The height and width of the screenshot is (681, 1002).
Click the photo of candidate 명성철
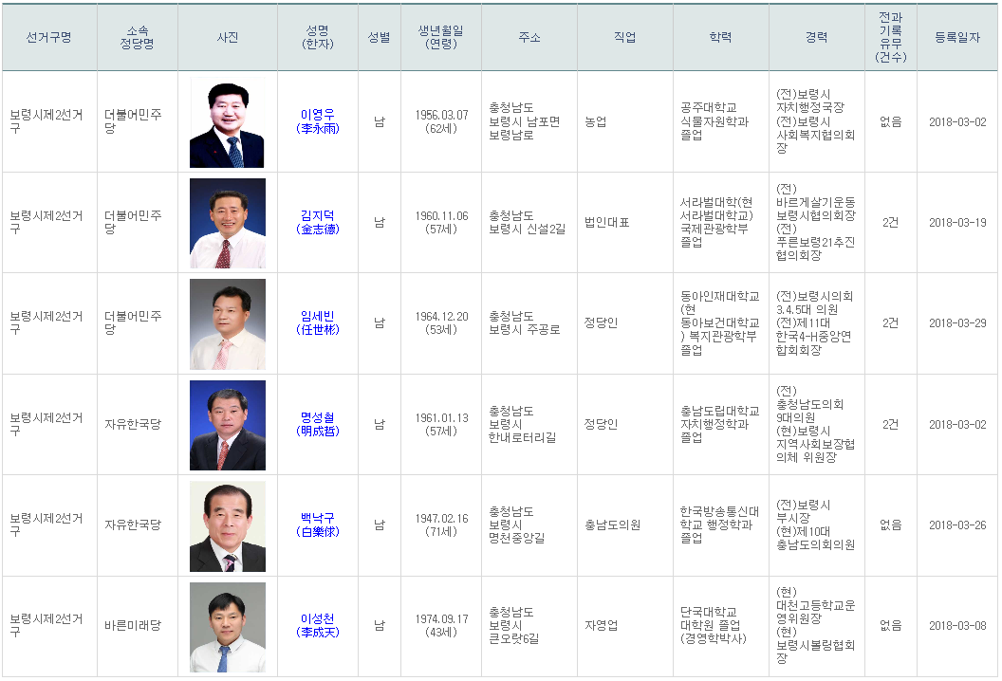point(228,425)
